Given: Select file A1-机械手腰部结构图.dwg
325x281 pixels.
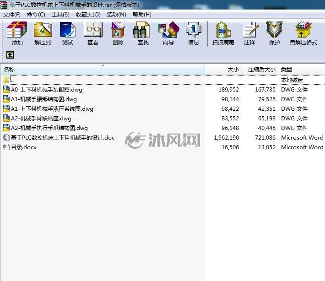Looking at the screenshot, I should [44, 99].
